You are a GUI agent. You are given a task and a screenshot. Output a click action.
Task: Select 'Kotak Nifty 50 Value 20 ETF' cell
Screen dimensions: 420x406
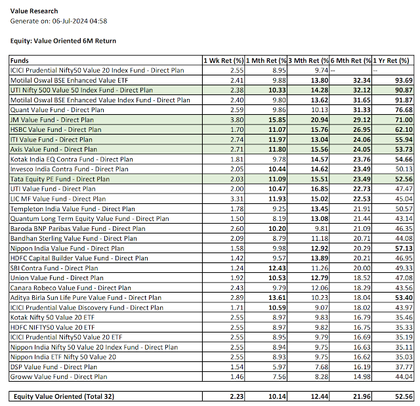[106, 317]
